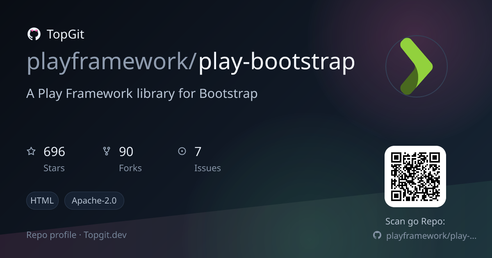Open the playframework/play-... link under QR code
Viewport: 492px width, 258px height.
431,236
